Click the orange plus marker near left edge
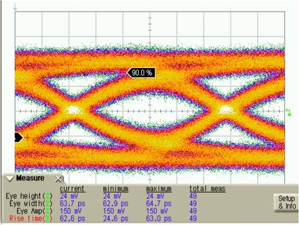Screen dimensions: 299x225 pyautogui.click(x=27, y=137)
